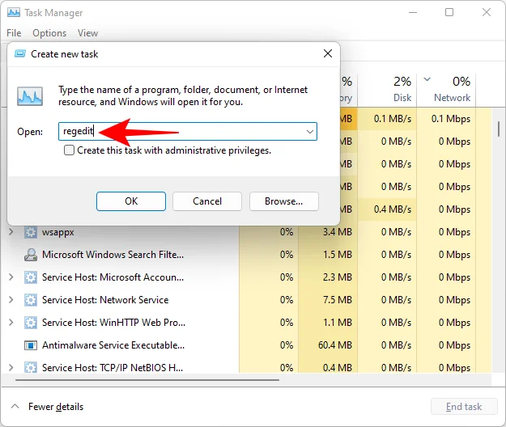Open the File menu
This screenshot has width=506, height=427.
[14, 33]
